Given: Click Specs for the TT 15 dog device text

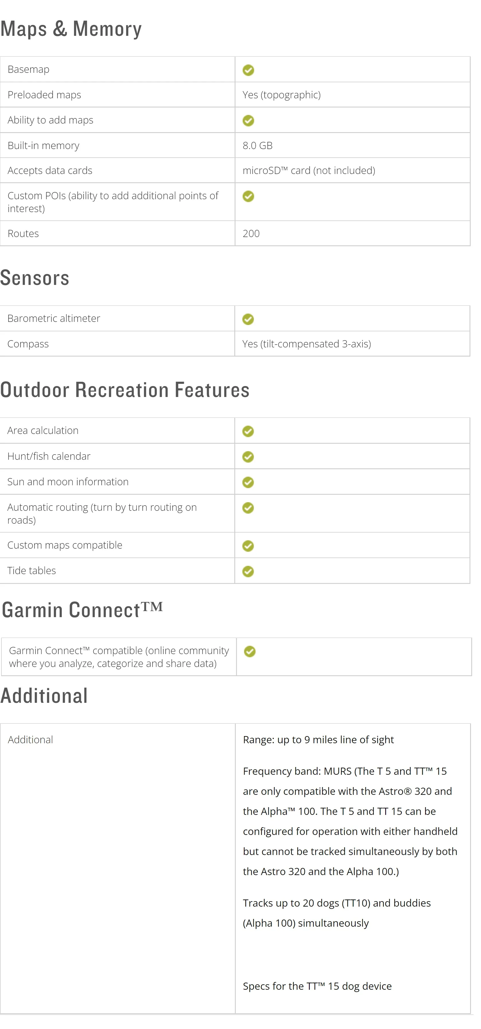Looking at the screenshot, I should (317, 986).
